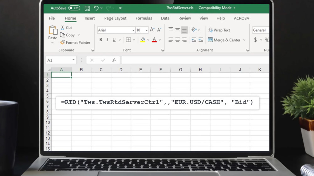Apply Italic formatting

point(107,40)
